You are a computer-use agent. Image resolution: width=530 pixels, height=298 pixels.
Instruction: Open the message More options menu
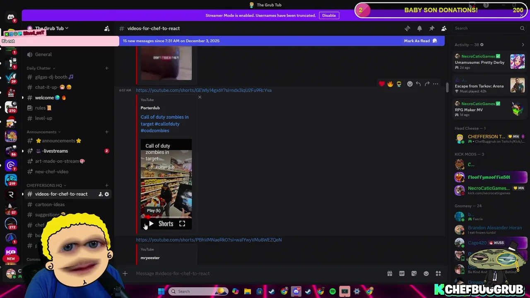[436, 84]
